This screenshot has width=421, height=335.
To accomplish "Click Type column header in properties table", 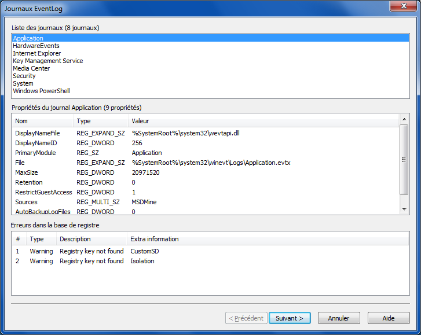I will pos(100,121).
